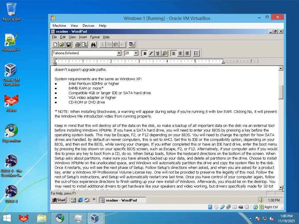The height and width of the screenshot is (224, 299).
Task: Click the Paste clipboard icon
Action: (x=116, y=45)
